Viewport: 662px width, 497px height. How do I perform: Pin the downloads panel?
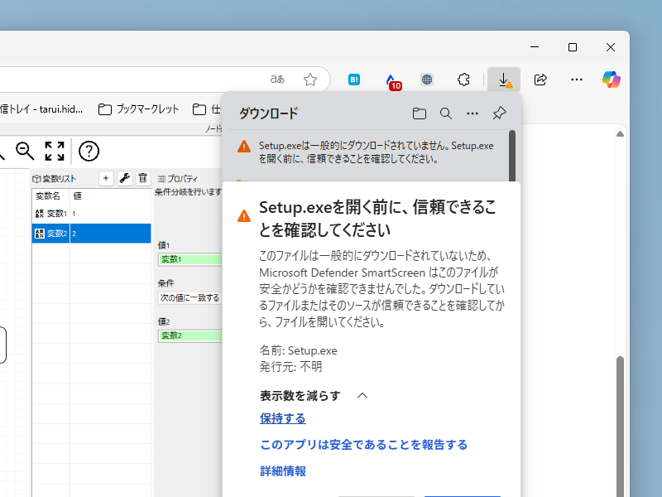point(499,113)
